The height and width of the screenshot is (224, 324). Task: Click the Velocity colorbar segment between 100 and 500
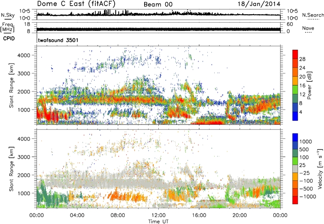[295, 153]
